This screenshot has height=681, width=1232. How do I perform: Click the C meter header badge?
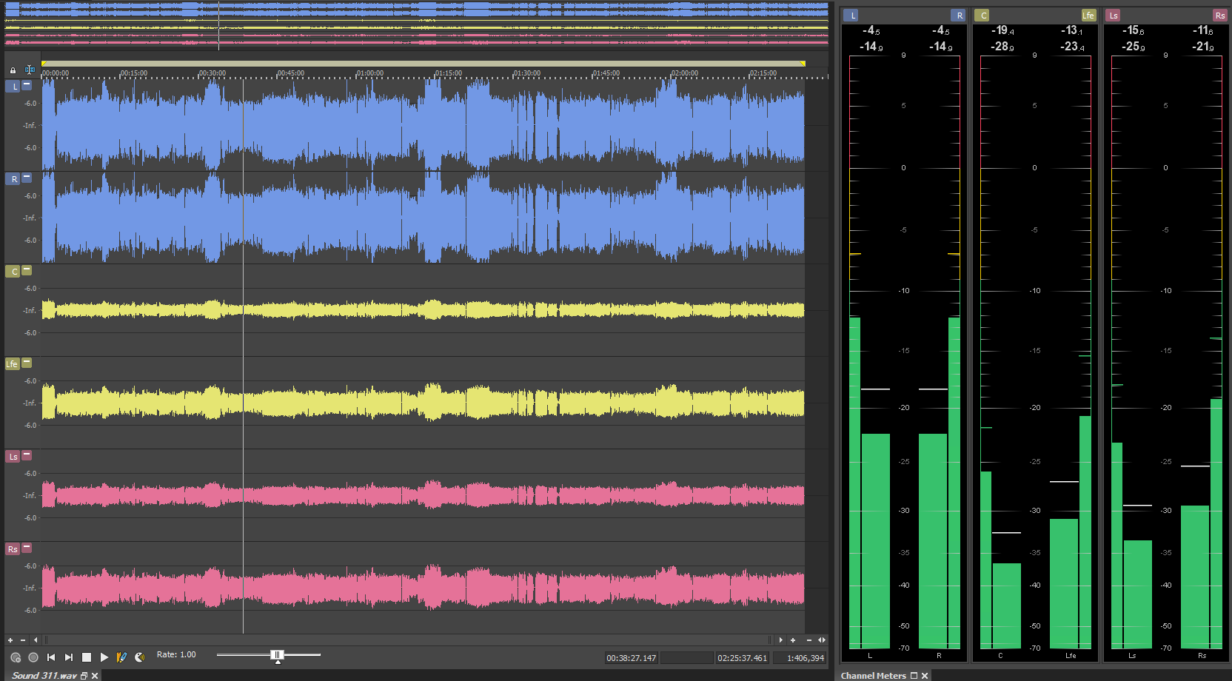pos(982,16)
